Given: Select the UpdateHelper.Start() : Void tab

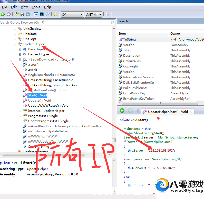Looking at the screenshot, I should coord(167,112).
